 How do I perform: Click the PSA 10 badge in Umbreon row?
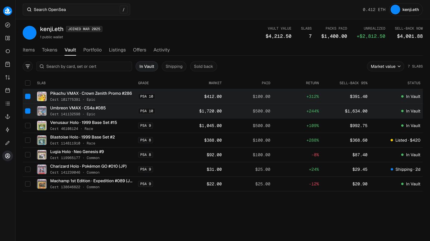(x=147, y=111)
